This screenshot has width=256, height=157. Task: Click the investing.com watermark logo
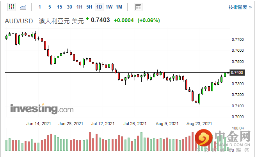36,109
